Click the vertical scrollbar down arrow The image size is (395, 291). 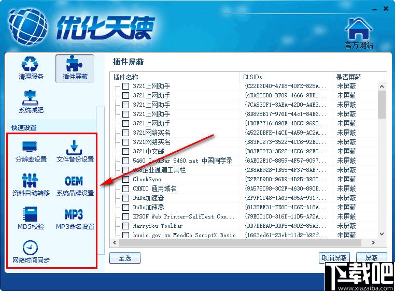point(382,234)
